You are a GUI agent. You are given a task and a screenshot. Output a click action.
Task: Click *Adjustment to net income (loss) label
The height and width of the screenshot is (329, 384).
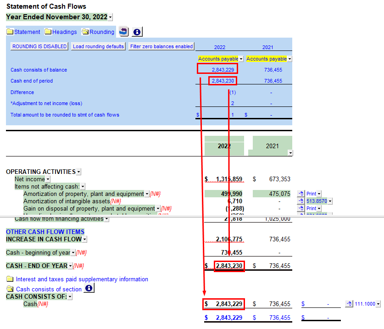[x=46, y=103]
